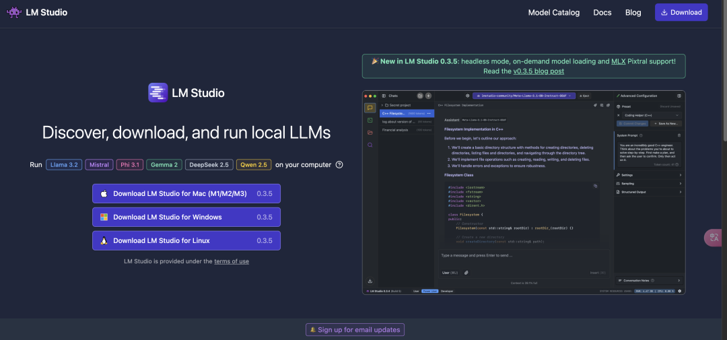Open the terms of use link
Viewport: 727px width, 340px height.
(232, 261)
